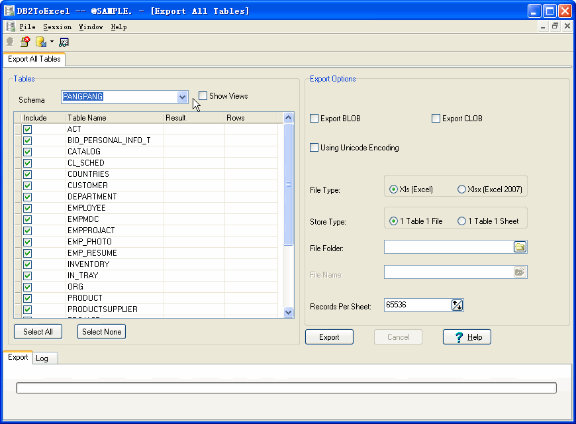The height and width of the screenshot is (424, 576).
Task: Open the File menu
Action: (28, 27)
